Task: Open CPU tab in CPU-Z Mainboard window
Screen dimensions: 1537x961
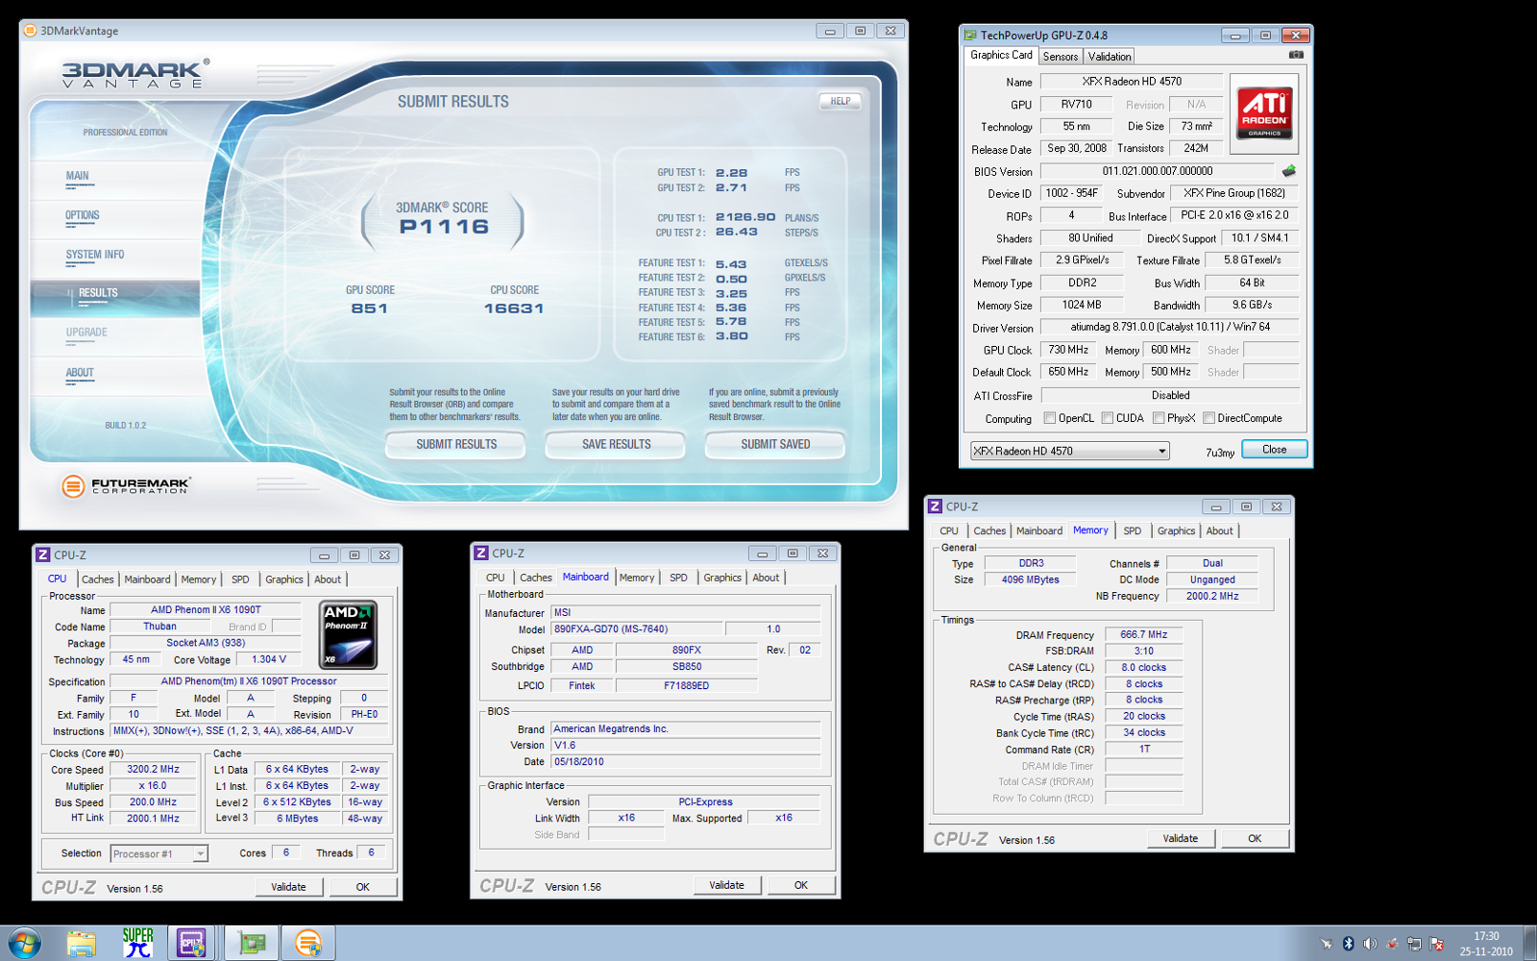Action: pyautogui.click(x=496, y=578)
